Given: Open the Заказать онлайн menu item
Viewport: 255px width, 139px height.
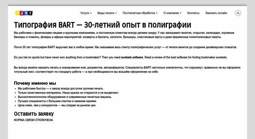Looking at the screenshot, I should 216,13.
